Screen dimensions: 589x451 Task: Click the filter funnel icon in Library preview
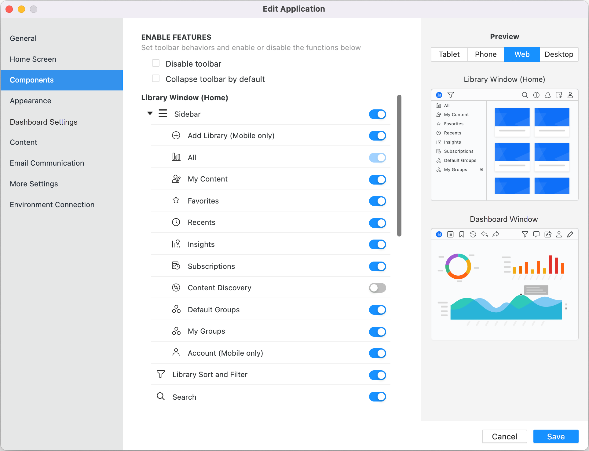coord(451,95)
